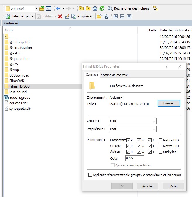Click the red X delete icon
The width and height of the screenshot is (192, 197).
60,16
